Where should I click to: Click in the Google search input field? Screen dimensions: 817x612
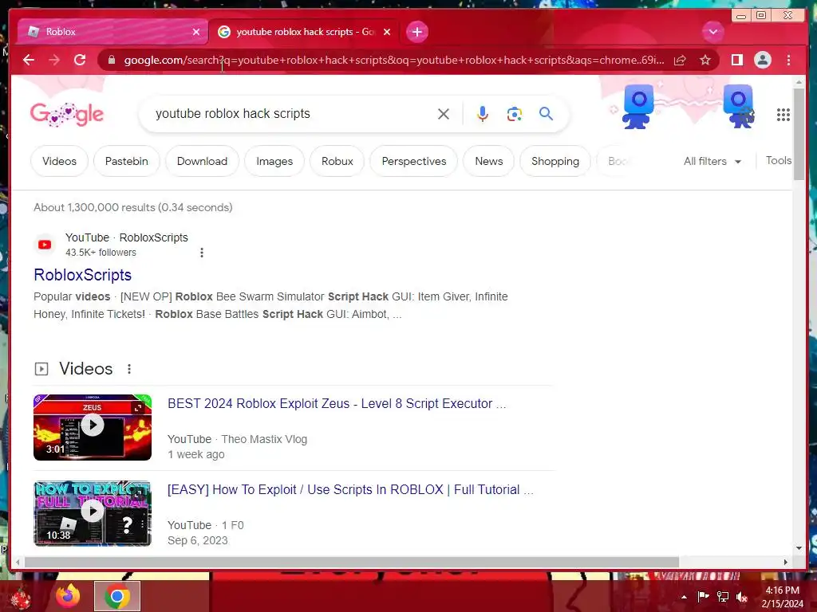coord(292,114)
